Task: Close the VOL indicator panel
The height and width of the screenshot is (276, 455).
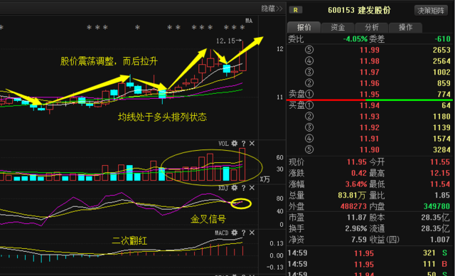Action: (x=252, y=144)
